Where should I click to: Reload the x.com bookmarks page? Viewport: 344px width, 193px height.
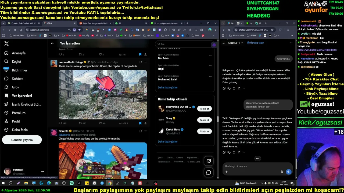pyautogui.click(x=15, y=30)
